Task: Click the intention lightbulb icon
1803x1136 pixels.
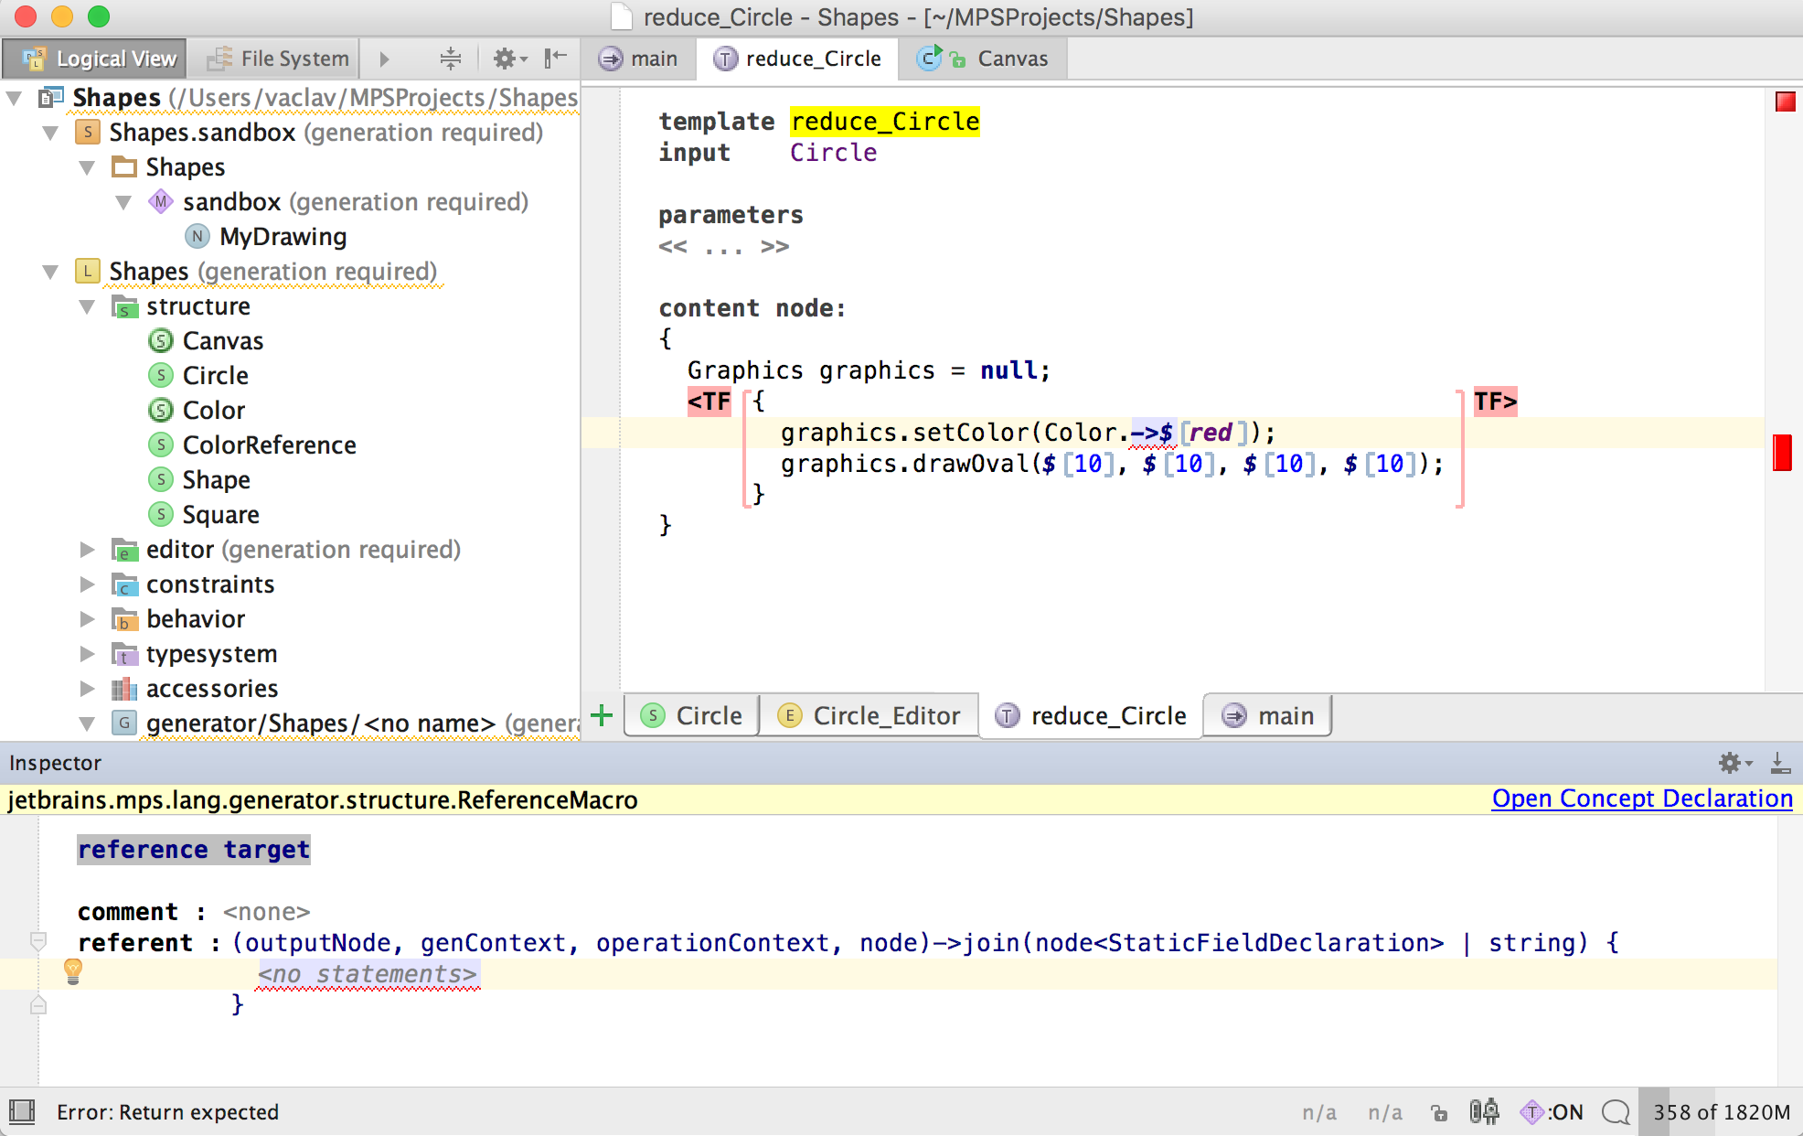Action: [x=73, y=971]
